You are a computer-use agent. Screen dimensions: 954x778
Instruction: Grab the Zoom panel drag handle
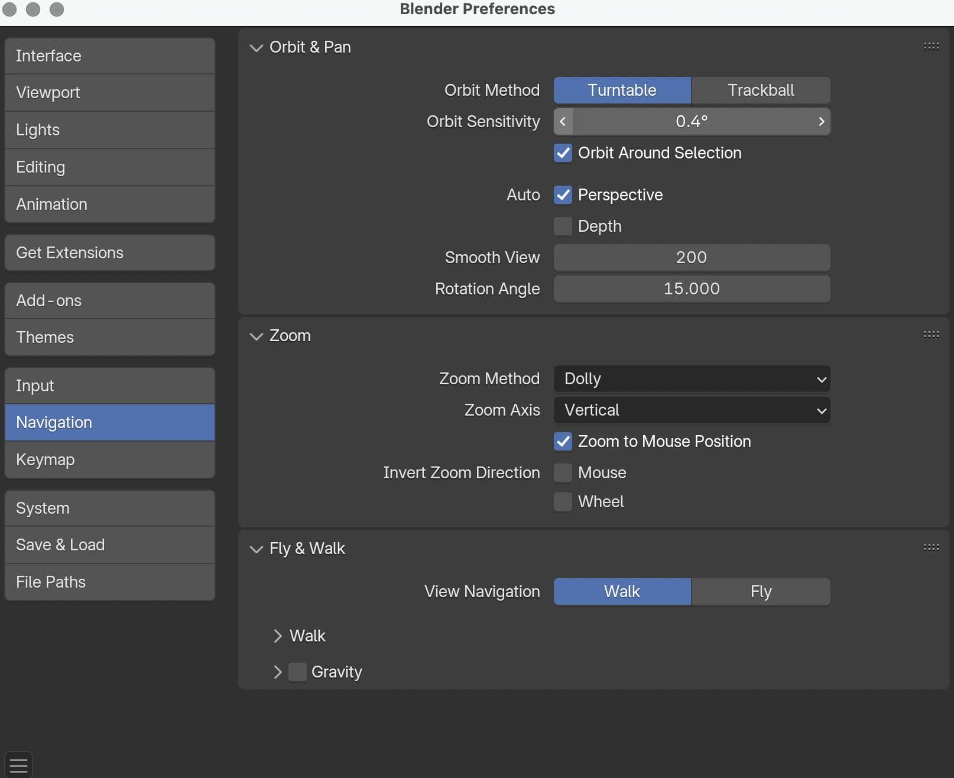point(931,335)
